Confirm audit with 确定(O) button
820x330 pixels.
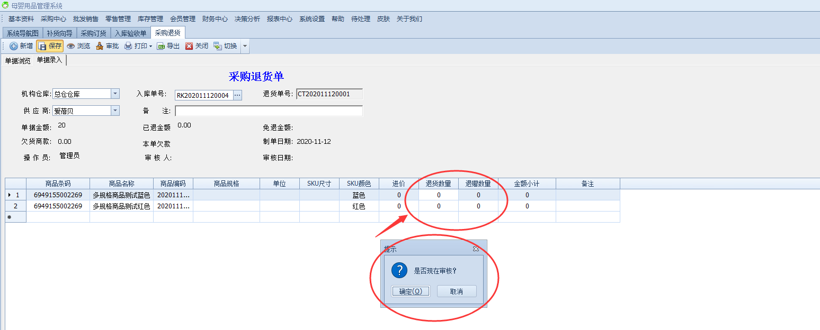click(411, 291)
